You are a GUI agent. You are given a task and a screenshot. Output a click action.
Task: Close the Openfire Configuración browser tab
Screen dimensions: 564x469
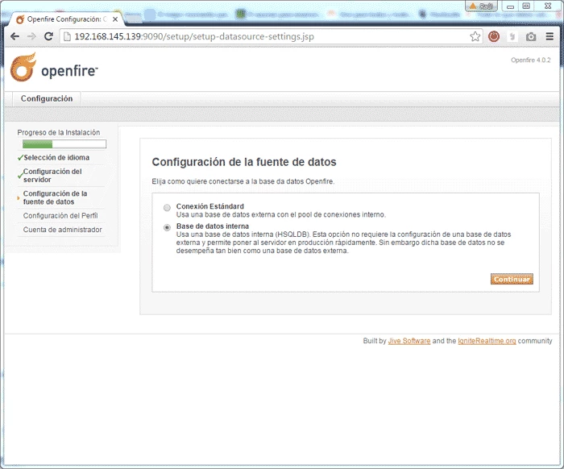pyautogui.click(x=115, y=19)
